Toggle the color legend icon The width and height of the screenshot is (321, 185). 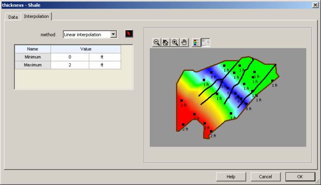[x=196, y=42]
